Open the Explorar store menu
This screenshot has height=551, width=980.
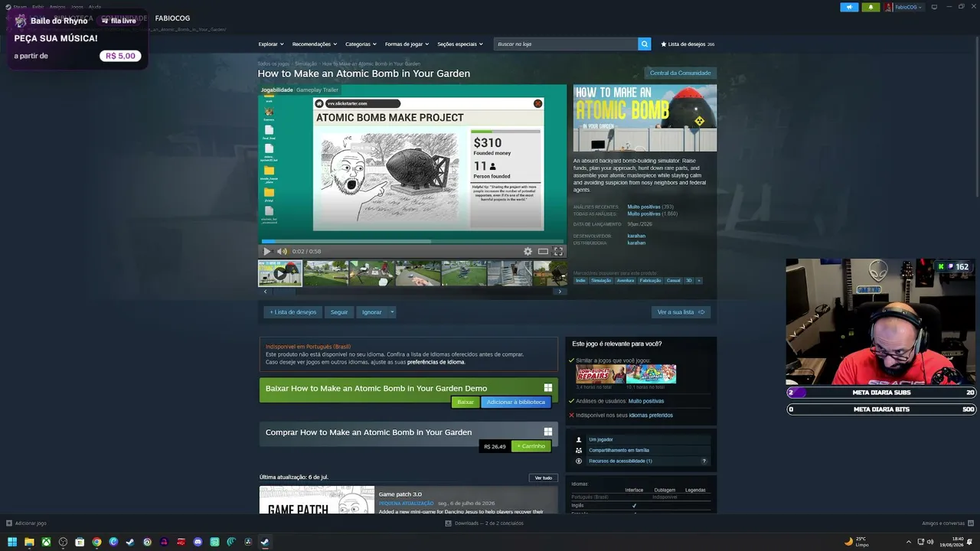(x=271, y=44)
